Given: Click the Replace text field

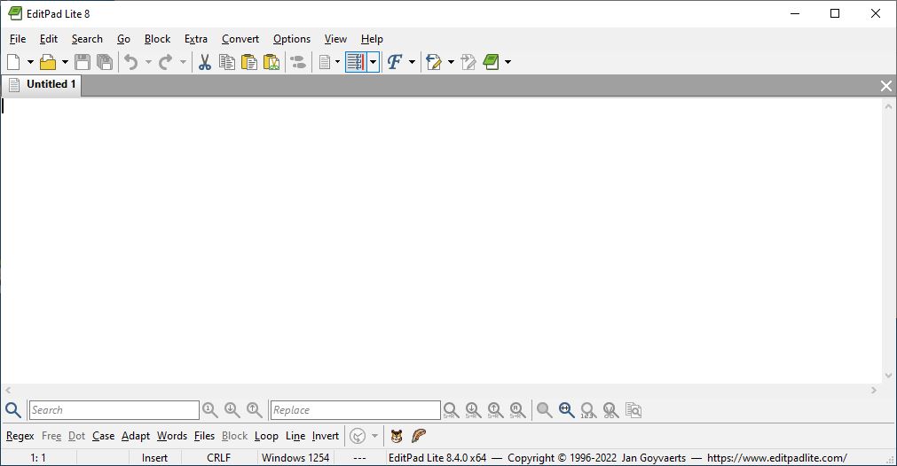Looking at the screenshot, I should (355, 410).
